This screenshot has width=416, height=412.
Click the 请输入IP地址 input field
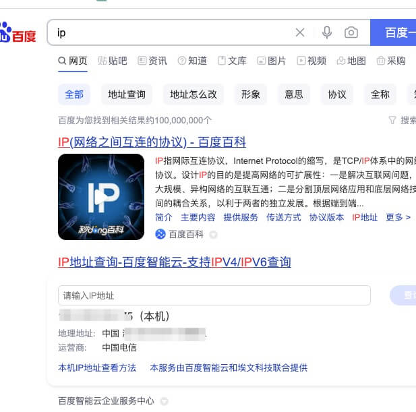tap(214, 295)
